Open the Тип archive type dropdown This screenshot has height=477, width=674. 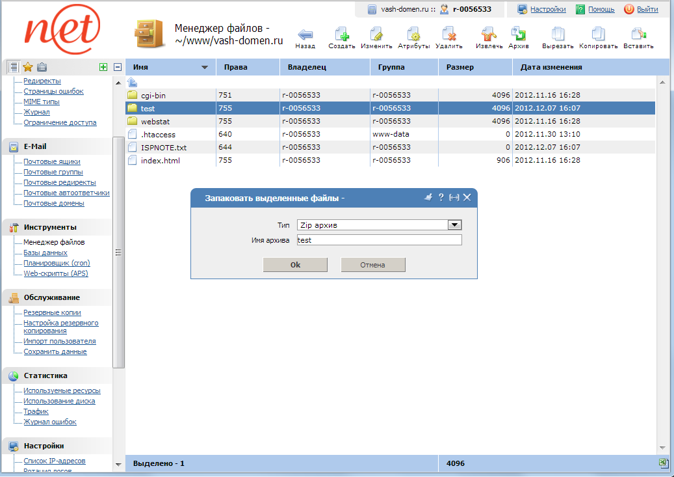pos(454,225)
